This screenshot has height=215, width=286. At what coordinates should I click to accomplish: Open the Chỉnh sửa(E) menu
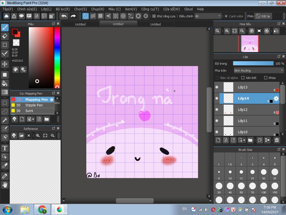[x=27, y=9]
